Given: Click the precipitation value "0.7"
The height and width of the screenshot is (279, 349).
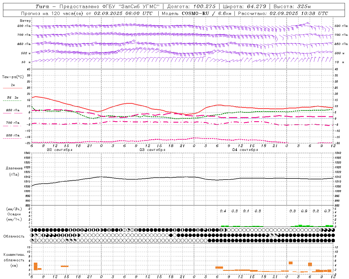Looking at the screenshot, I should tap(327, 211).
